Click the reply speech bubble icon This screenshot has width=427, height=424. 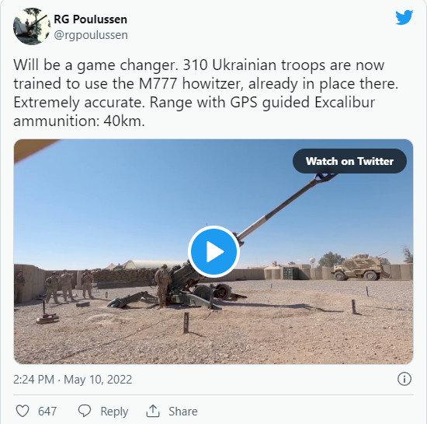(x=85, y=411)
